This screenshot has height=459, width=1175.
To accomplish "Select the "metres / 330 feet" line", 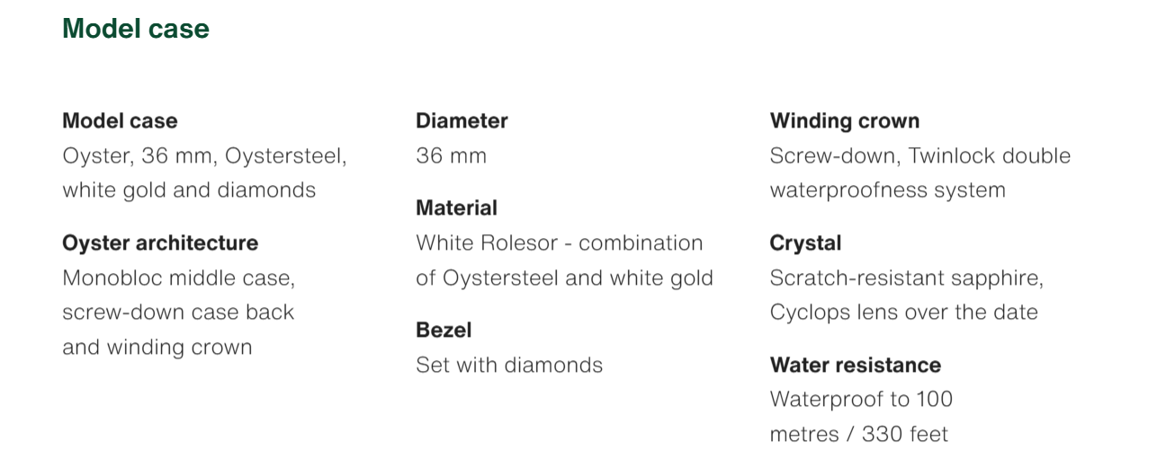I will (858, 435).
